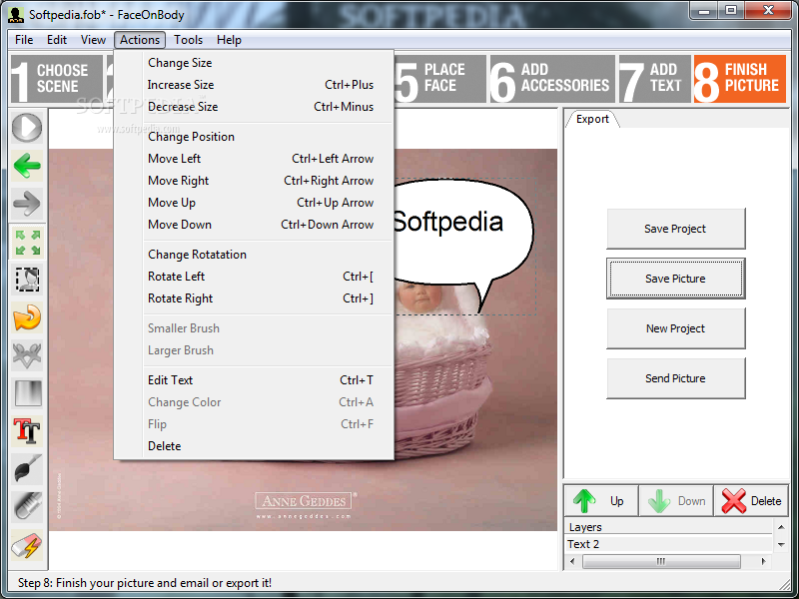This screenshot has width=799, height=599.
Task: Minimize the FaceOnBody window
Action: [x=705, y=11]
